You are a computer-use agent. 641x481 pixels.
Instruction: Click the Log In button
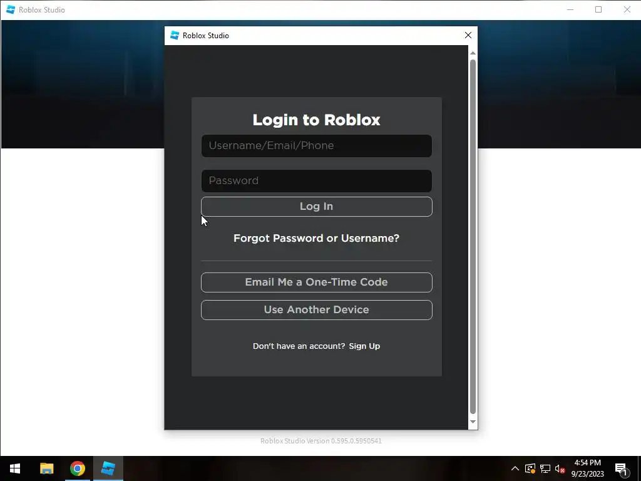click(x=316, y=207)
